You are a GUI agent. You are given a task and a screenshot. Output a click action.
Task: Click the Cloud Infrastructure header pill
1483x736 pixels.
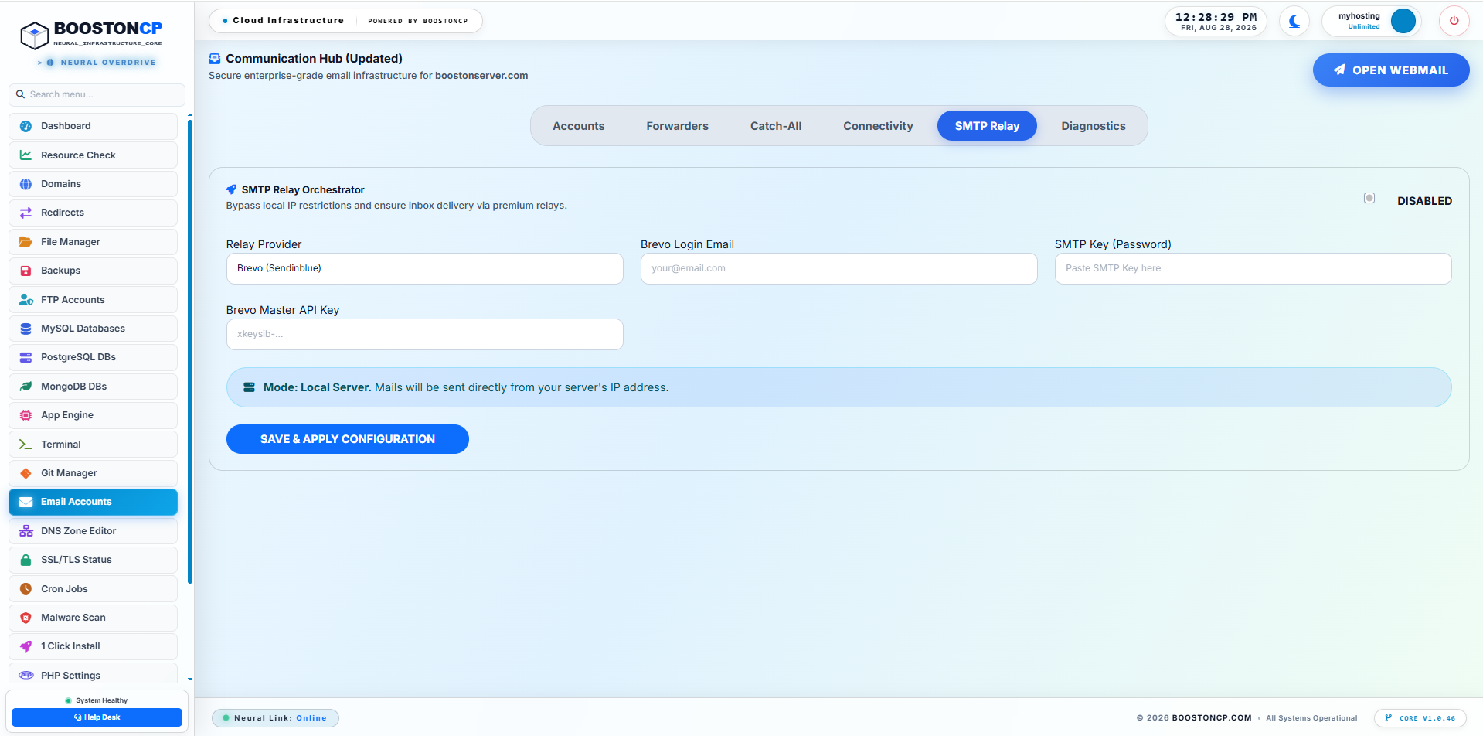pyautogui.click(x=345, y=21)
